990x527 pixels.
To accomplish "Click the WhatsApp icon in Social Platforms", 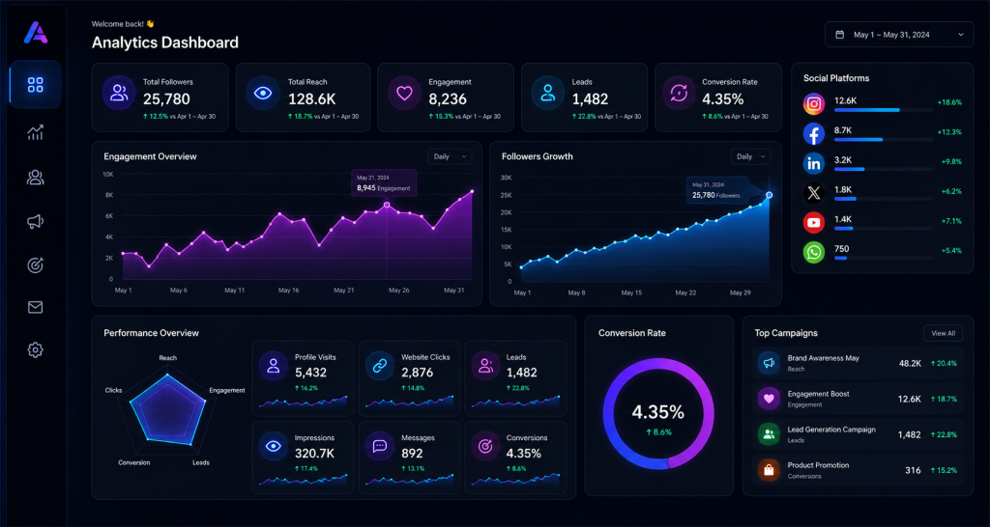I will (x=814, y=252).
